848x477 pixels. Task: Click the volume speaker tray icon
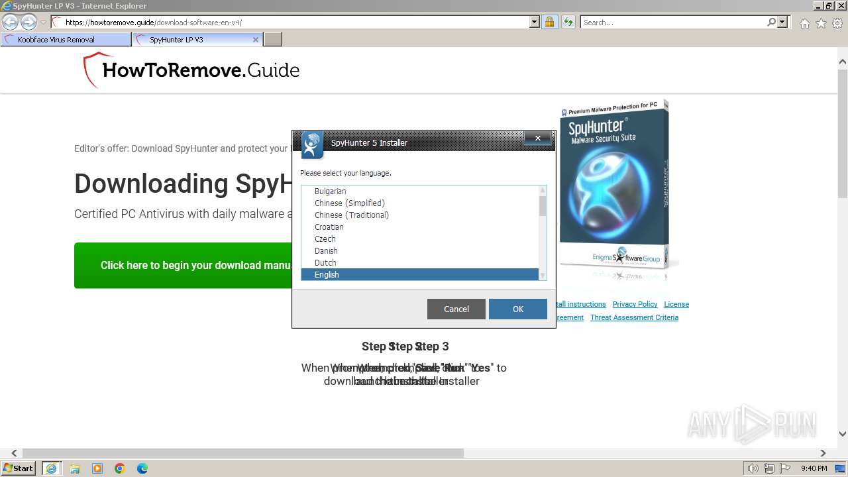coord(753,468)
